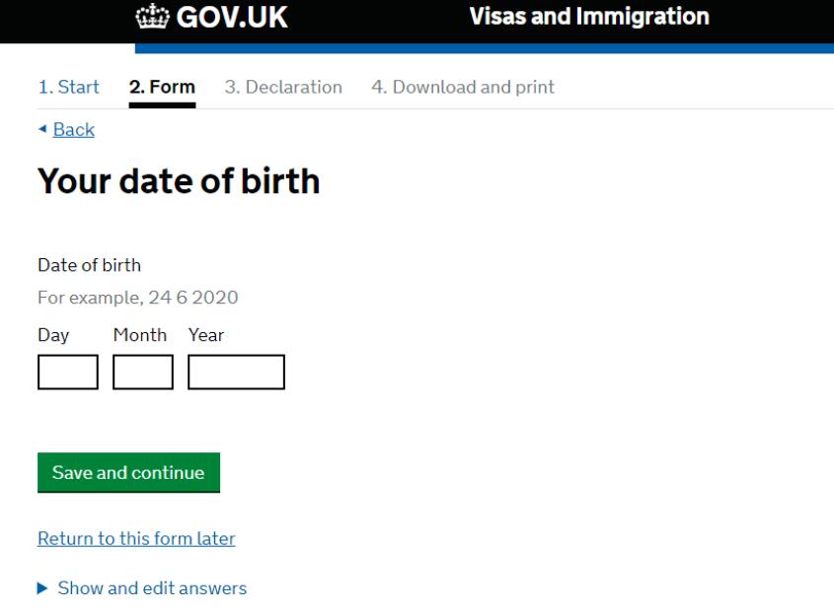The image size is (834, 615).
Task: Click the Date of birth legend label
Action: coord(90,265)
